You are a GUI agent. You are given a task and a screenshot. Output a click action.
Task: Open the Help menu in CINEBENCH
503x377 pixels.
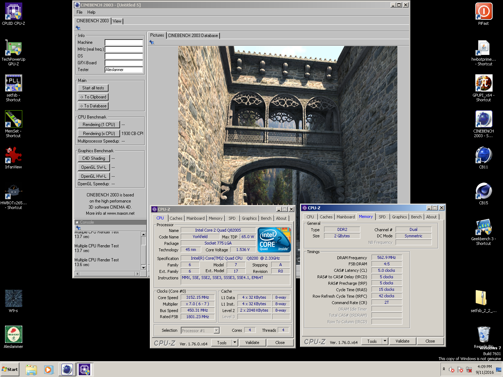click(91, 12)
